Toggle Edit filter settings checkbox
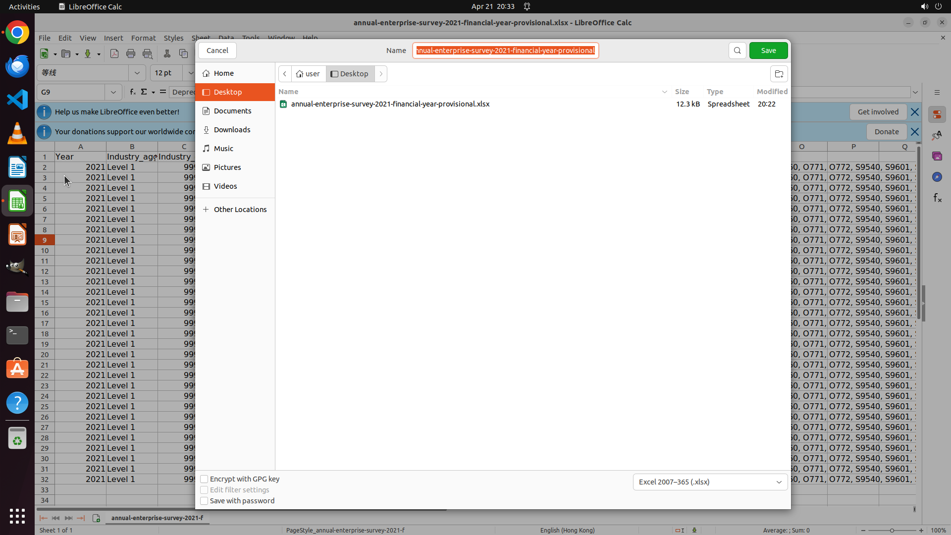 204,490
